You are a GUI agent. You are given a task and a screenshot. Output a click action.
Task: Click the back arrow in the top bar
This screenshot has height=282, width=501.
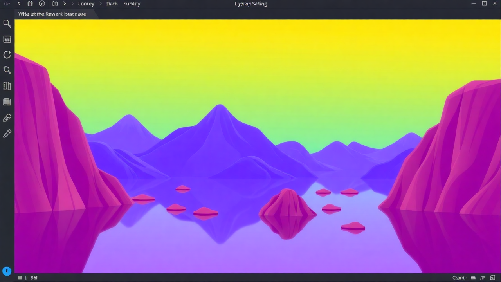click(19, 4)
